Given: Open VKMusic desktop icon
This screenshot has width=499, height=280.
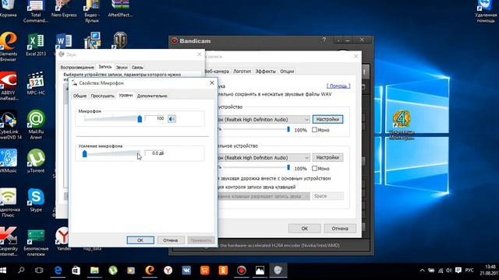Looking at the screenshot, I should [x=9, y=161].
